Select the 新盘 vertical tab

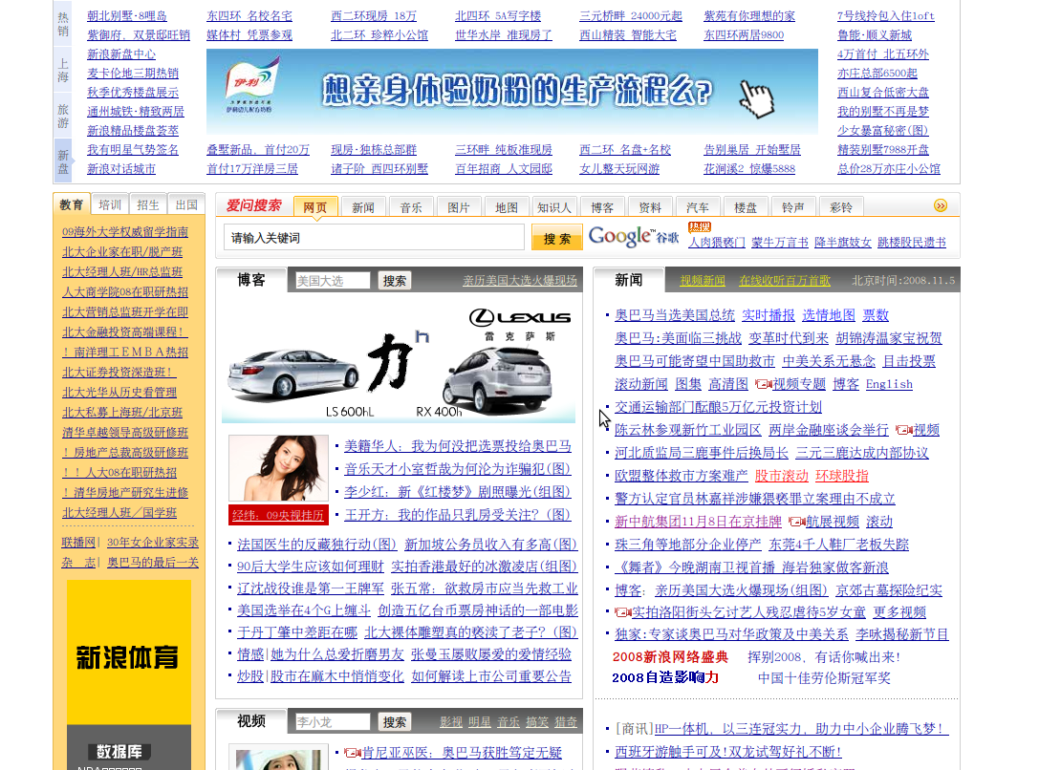pyautogui.click(x=63, y=161)
